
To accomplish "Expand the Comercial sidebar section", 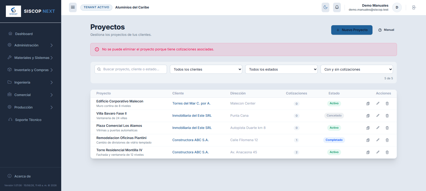I will pyautogui.click(x=30, y=95).
